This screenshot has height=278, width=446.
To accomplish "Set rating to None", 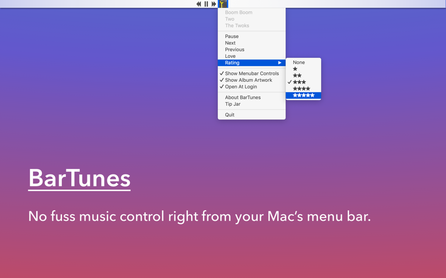I will 303,62.
